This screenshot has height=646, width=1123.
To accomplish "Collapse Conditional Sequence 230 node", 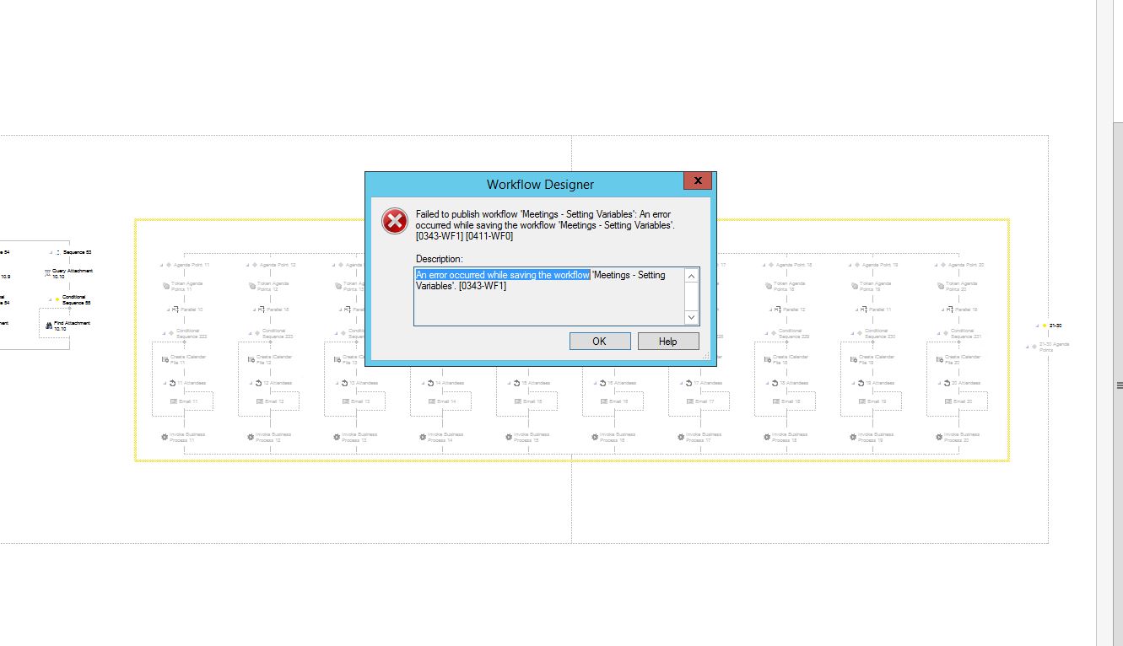I will click(x=852, y=334).
